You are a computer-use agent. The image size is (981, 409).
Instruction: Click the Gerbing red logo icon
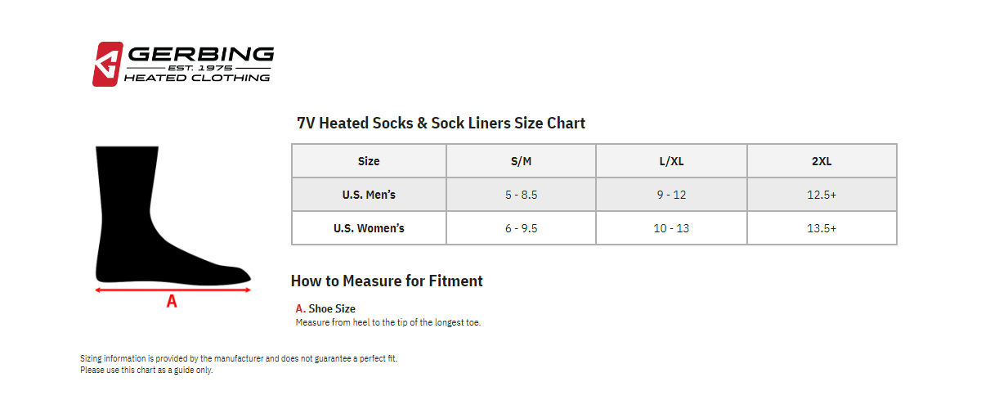[x=107, y=64]
